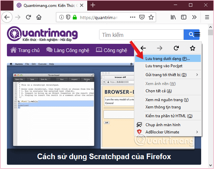Close the Quantrimang.com tab
214x169 pixels.
(x=82, y=5)
